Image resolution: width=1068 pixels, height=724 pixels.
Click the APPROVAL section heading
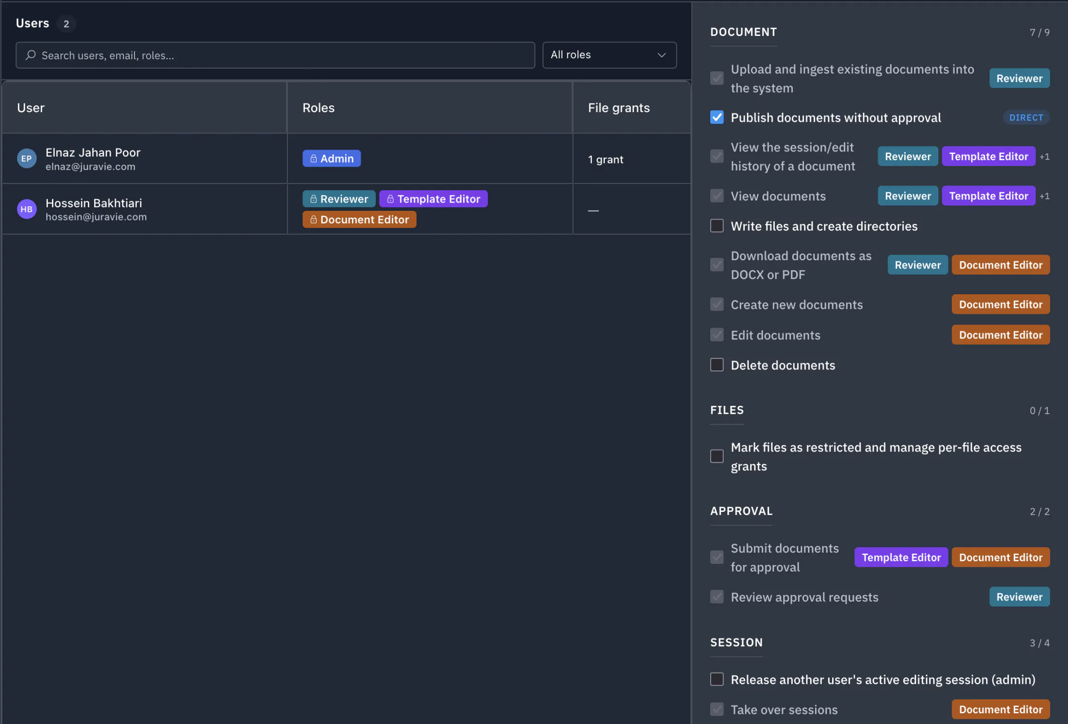tap(741, 511)
